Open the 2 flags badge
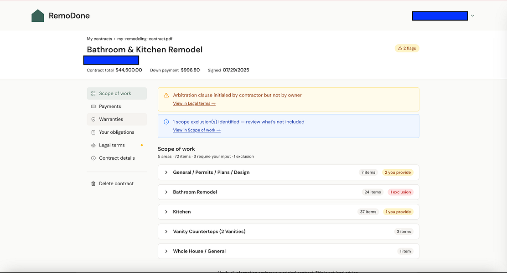The width and height of the screenshot is (507, 273). click(407, 48)
